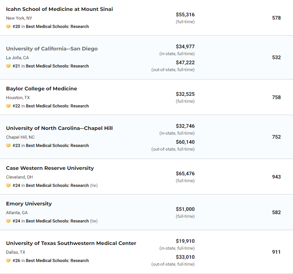
Task: Click the $32,746 in-state tuition
Action: pyautogui.click(x=185, y=126)
